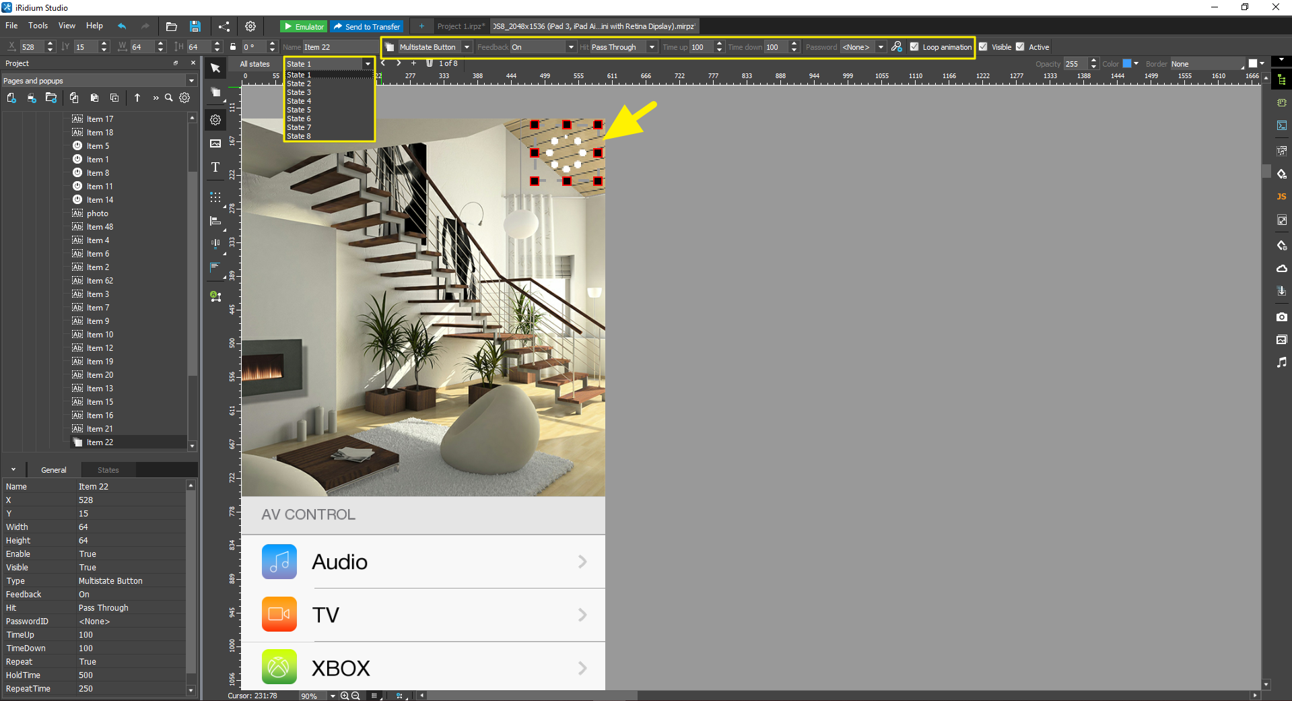Open the Feedback dropdown showing On
The width and height of the screenshot is (1292, 701).
[x=570, y=46]
